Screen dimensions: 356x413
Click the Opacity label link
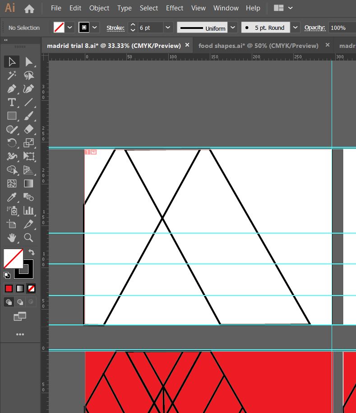(x=315, y=28)
